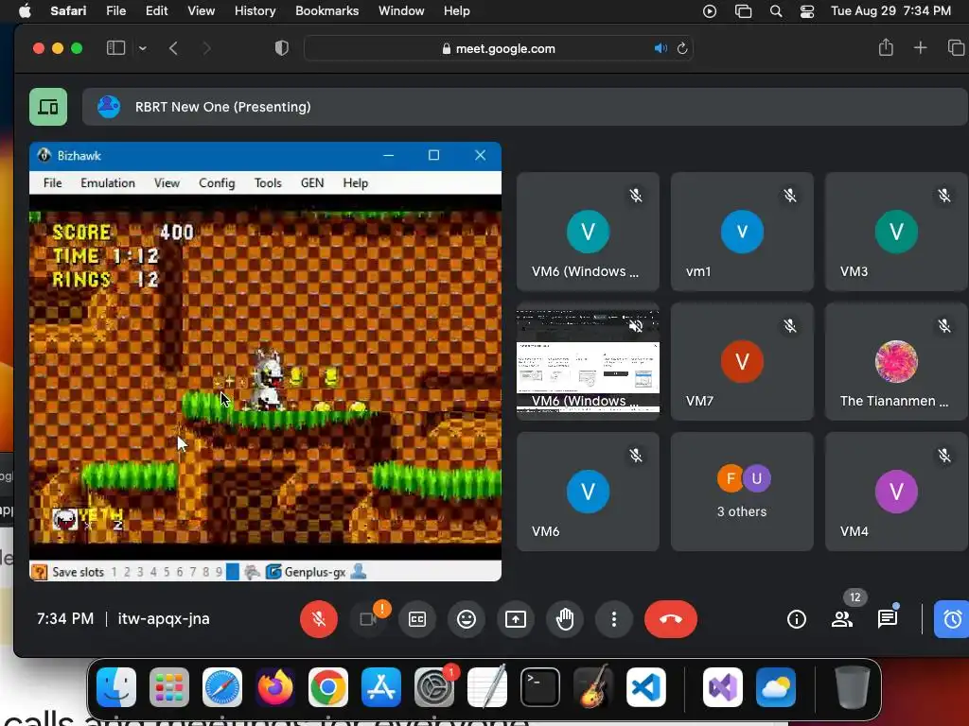
Task: Open the Weather app from the Dock
Action: tap(776, 686)
